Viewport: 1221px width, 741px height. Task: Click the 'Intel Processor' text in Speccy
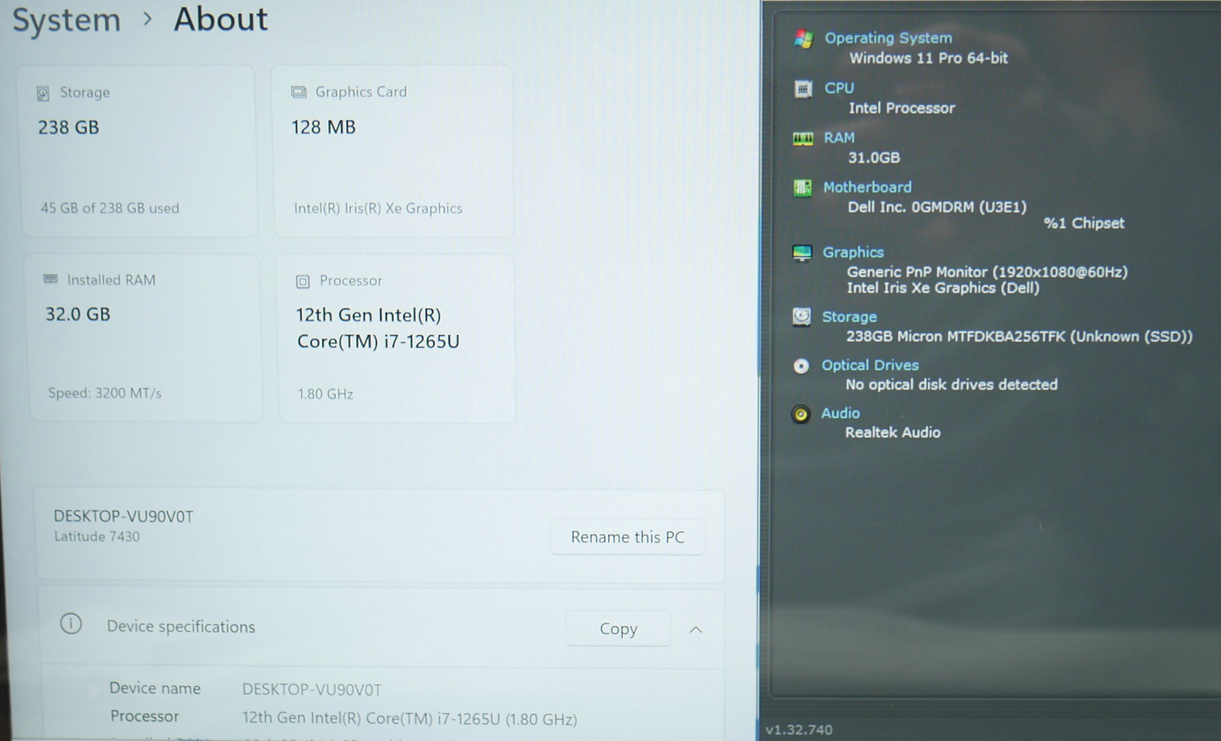click(x=902, y=108)
